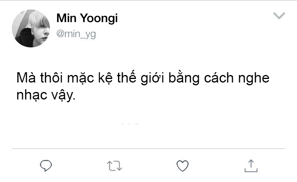Expand the down-arrow beside Min Yoongi
The height and width of the screenshot is (182, 297).
click(x=279, y=16)
